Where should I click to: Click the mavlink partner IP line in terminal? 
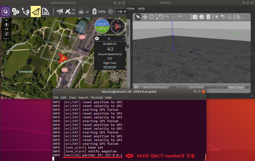pyautogui.click(x=87, y=155)
